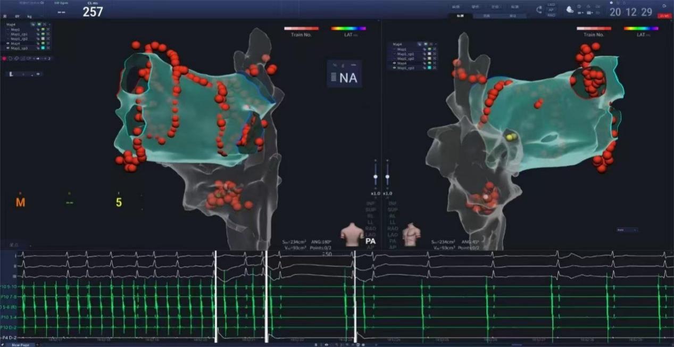Remove Map1_cp2 with X in left list

(x=48, y=39)
